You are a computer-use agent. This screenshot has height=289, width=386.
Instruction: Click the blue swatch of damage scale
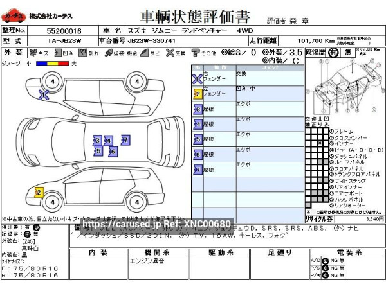point(42,64)
